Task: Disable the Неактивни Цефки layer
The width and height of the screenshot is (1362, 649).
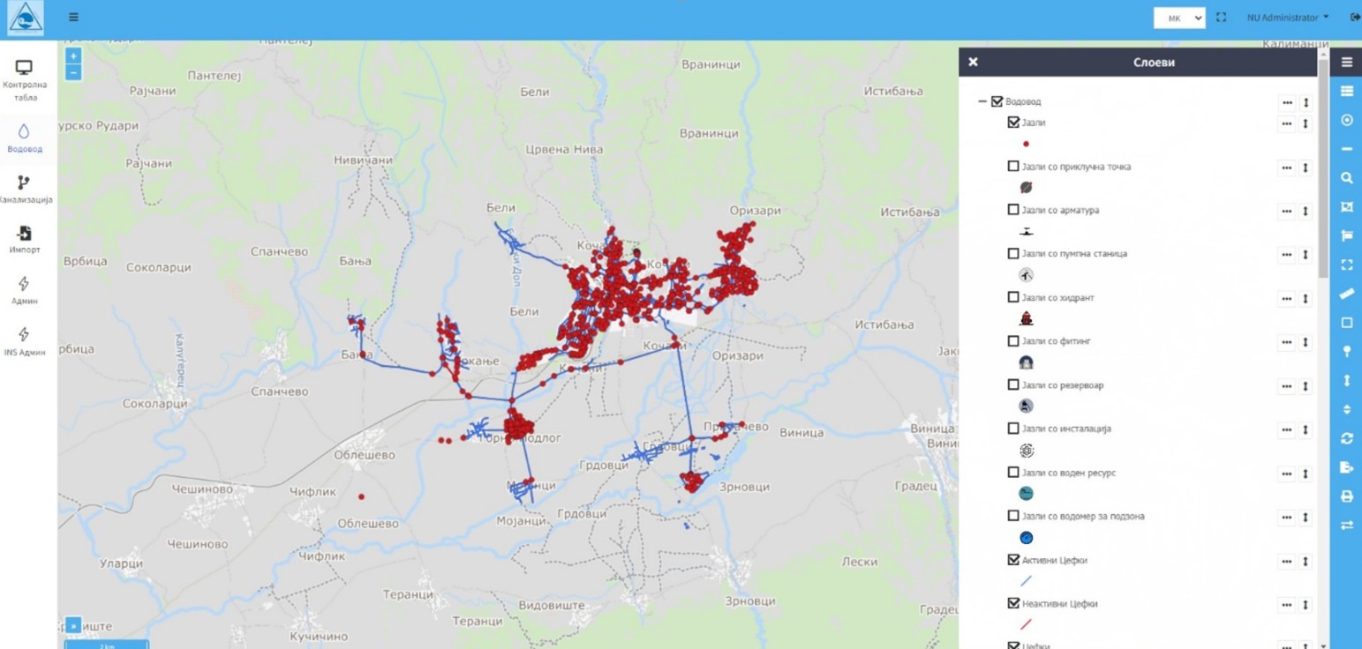Action: (1013, 603)
